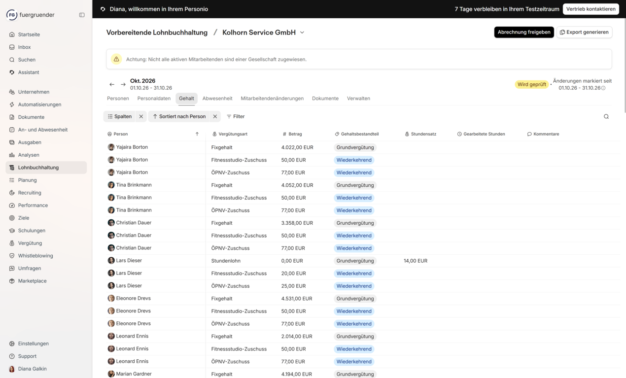This screenshot has height=378, width=626.
Task: Click the Ziele target icon
Action: tap(12, 218)
